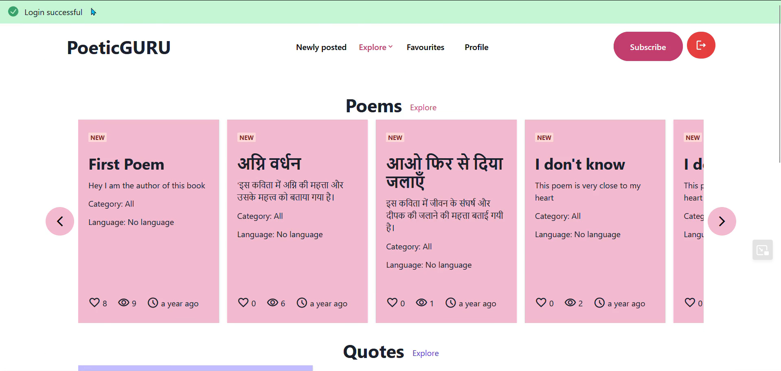Click the login successful green checkmark icon
Image resolution: width=781 pixels, height=371 pixels.
pyautogui.click(x=13, y=12)
